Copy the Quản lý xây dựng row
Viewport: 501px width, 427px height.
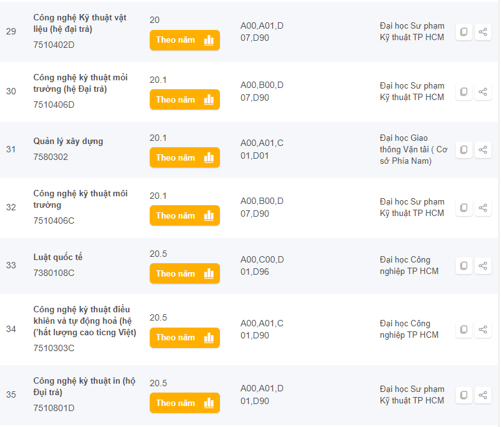[x=463, y=150]
